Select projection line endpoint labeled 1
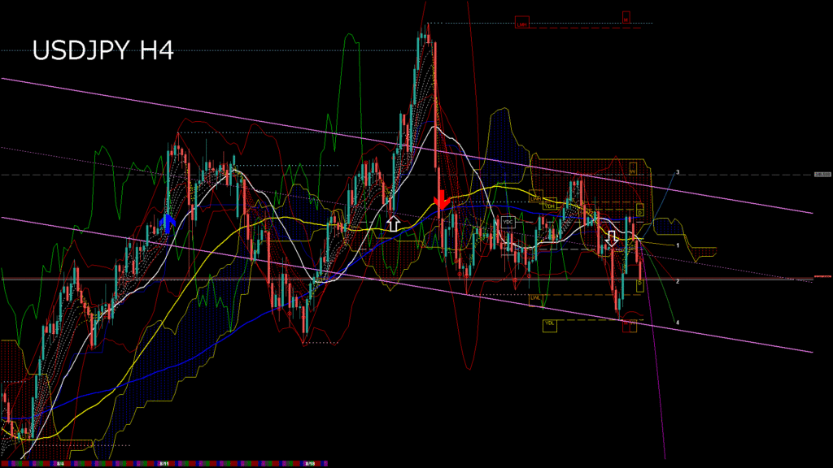Viewport: 833px width, 468px height. tap(678, 245)
